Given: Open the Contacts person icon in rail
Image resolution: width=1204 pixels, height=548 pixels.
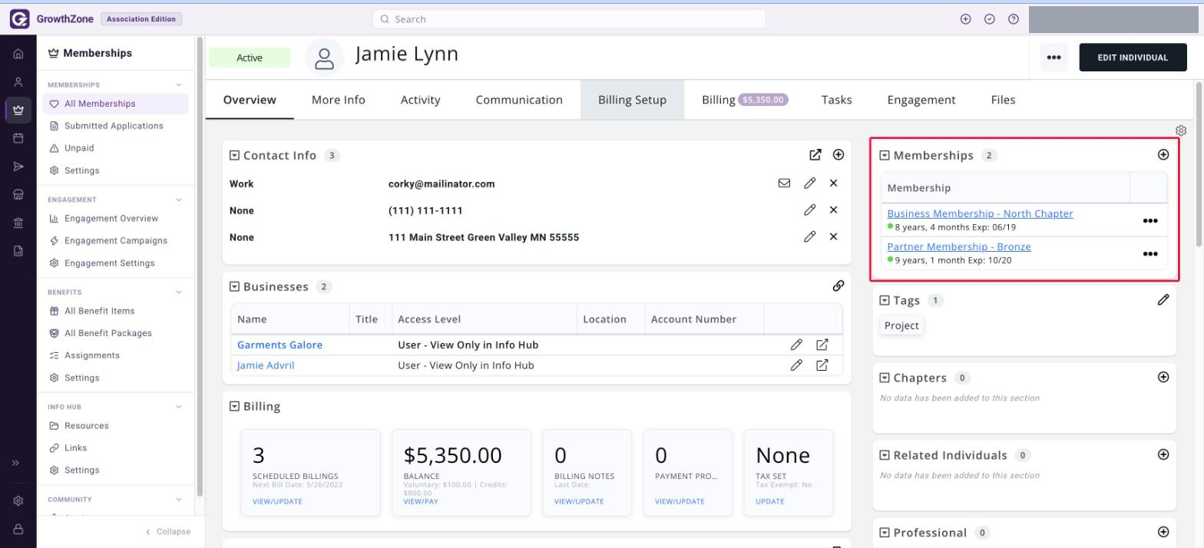Looking at the screenshot, I should [18, 82].
